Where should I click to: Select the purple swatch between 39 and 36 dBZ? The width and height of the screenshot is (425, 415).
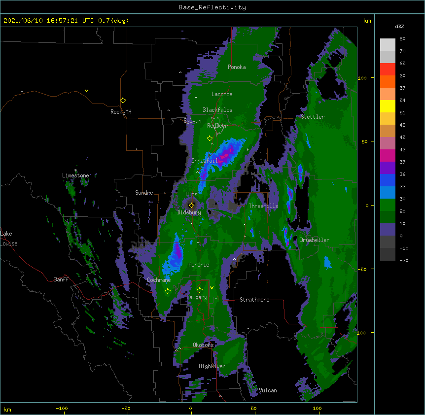tap(388, 168)
